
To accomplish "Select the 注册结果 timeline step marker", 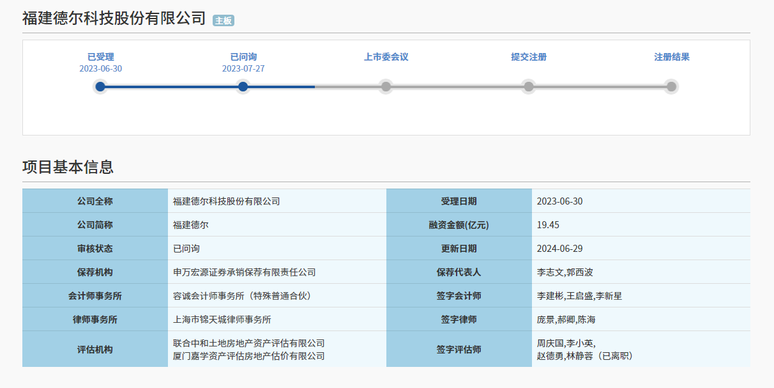I will click(x=671, y=86).
